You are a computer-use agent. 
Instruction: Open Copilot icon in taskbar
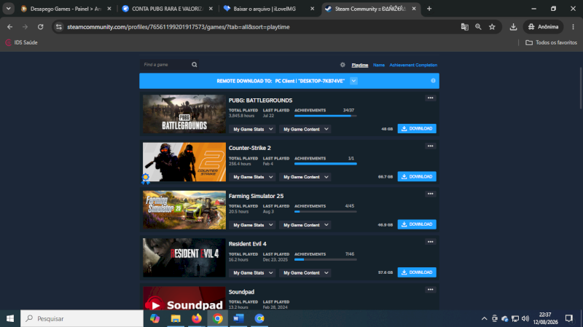click(x=154, y=318)
